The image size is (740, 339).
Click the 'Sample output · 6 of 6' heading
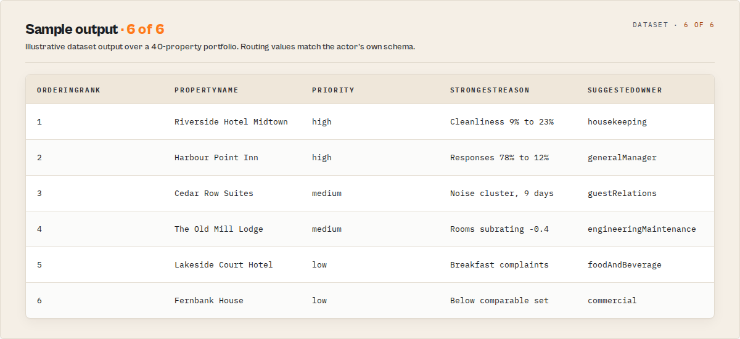pyautogui.click(x=95, y=29)
